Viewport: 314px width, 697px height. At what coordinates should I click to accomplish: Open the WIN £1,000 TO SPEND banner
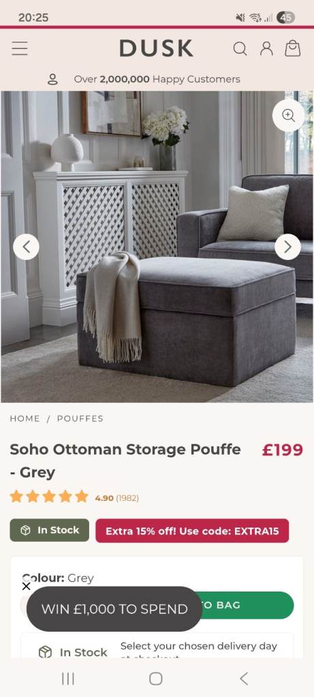tap(114, 609)
